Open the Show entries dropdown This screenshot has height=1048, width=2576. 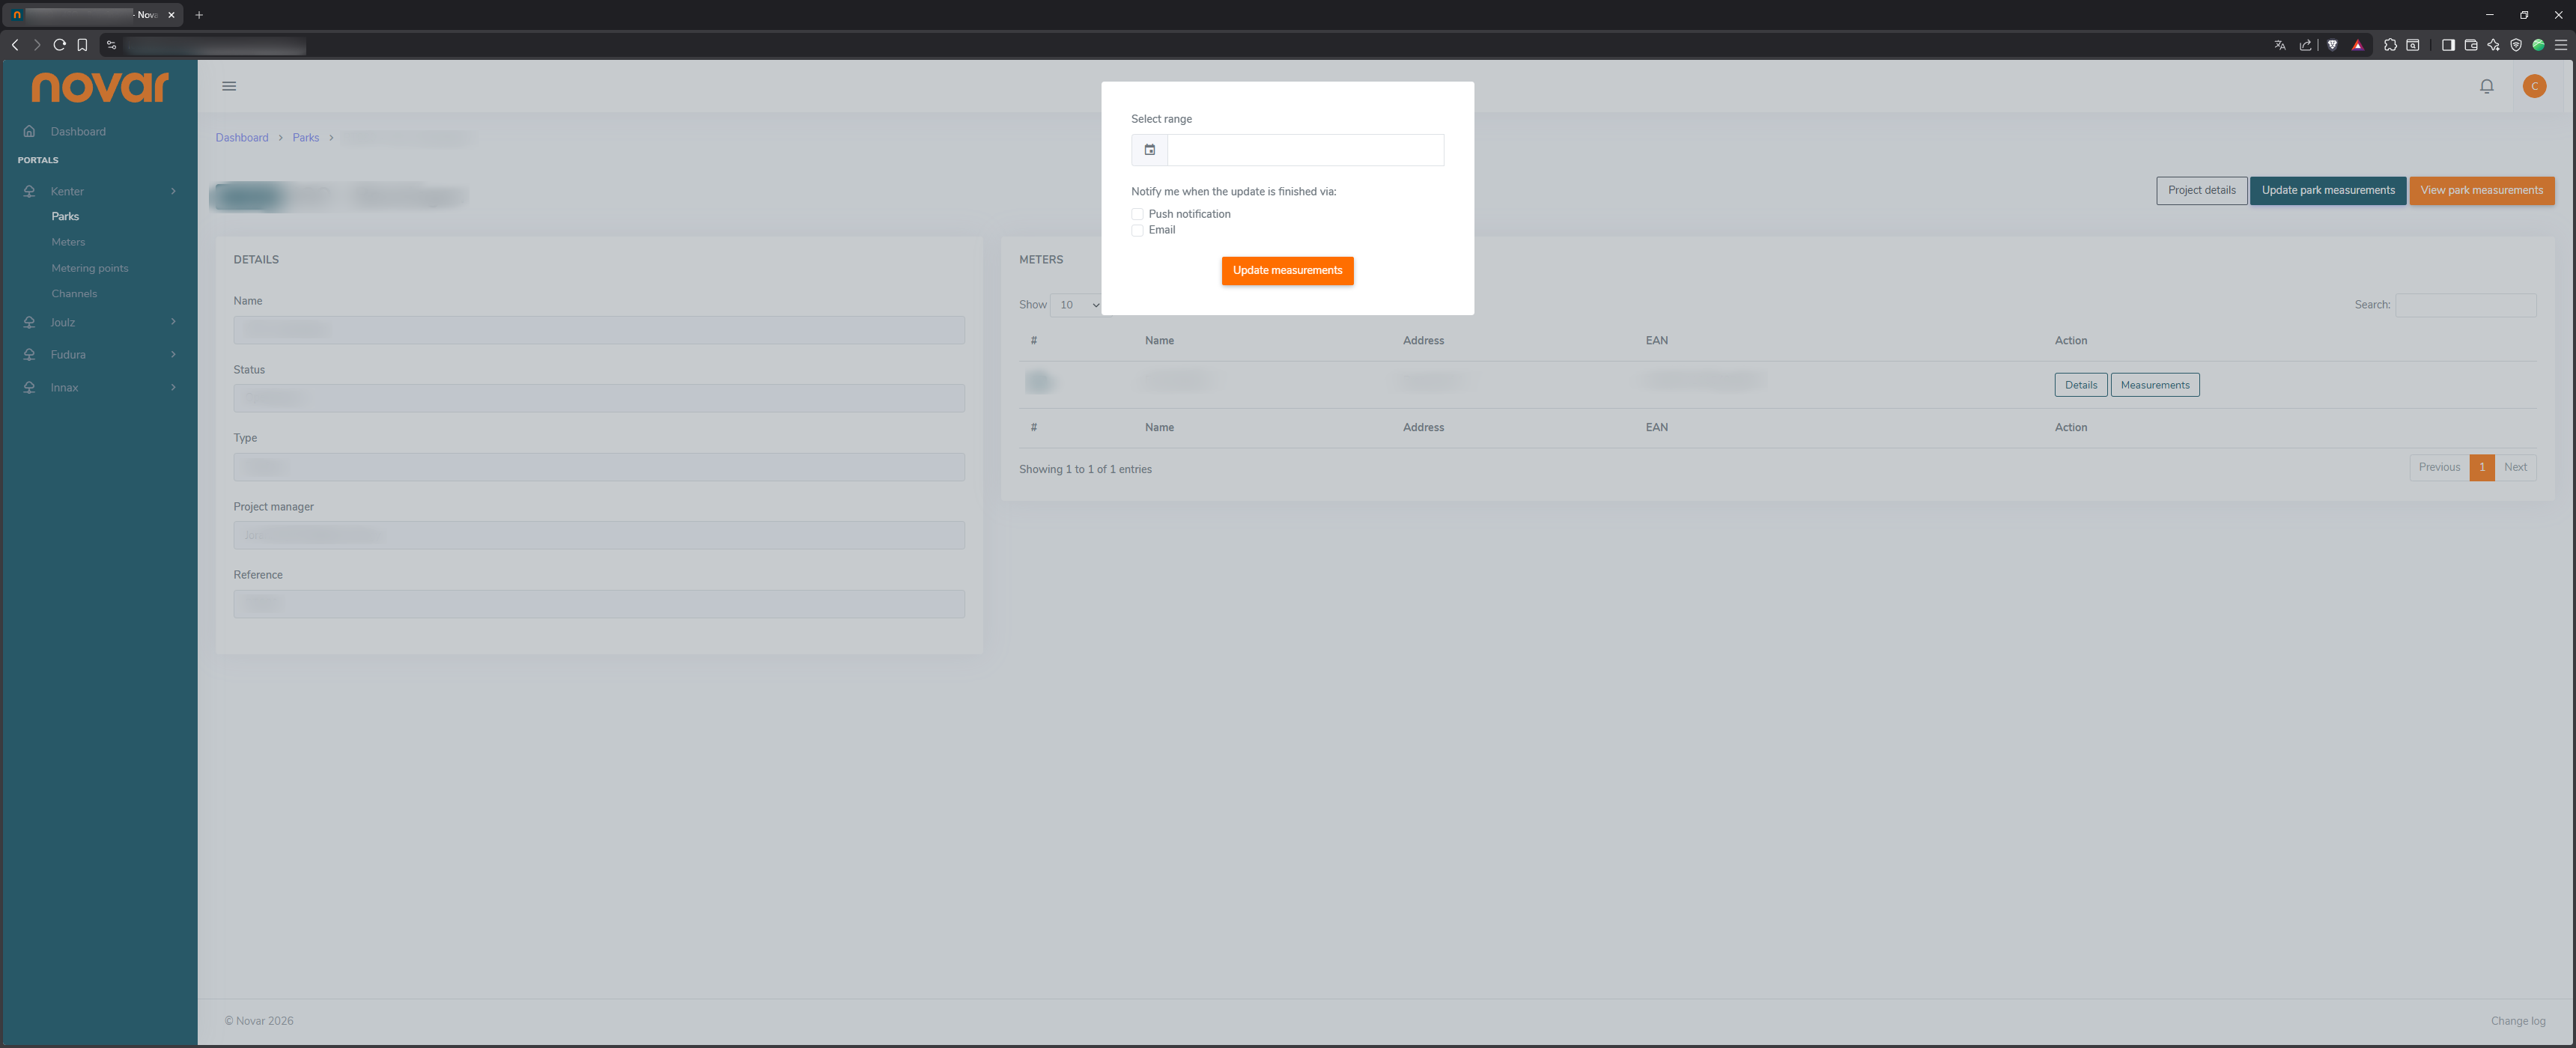tap(1078, 305)
